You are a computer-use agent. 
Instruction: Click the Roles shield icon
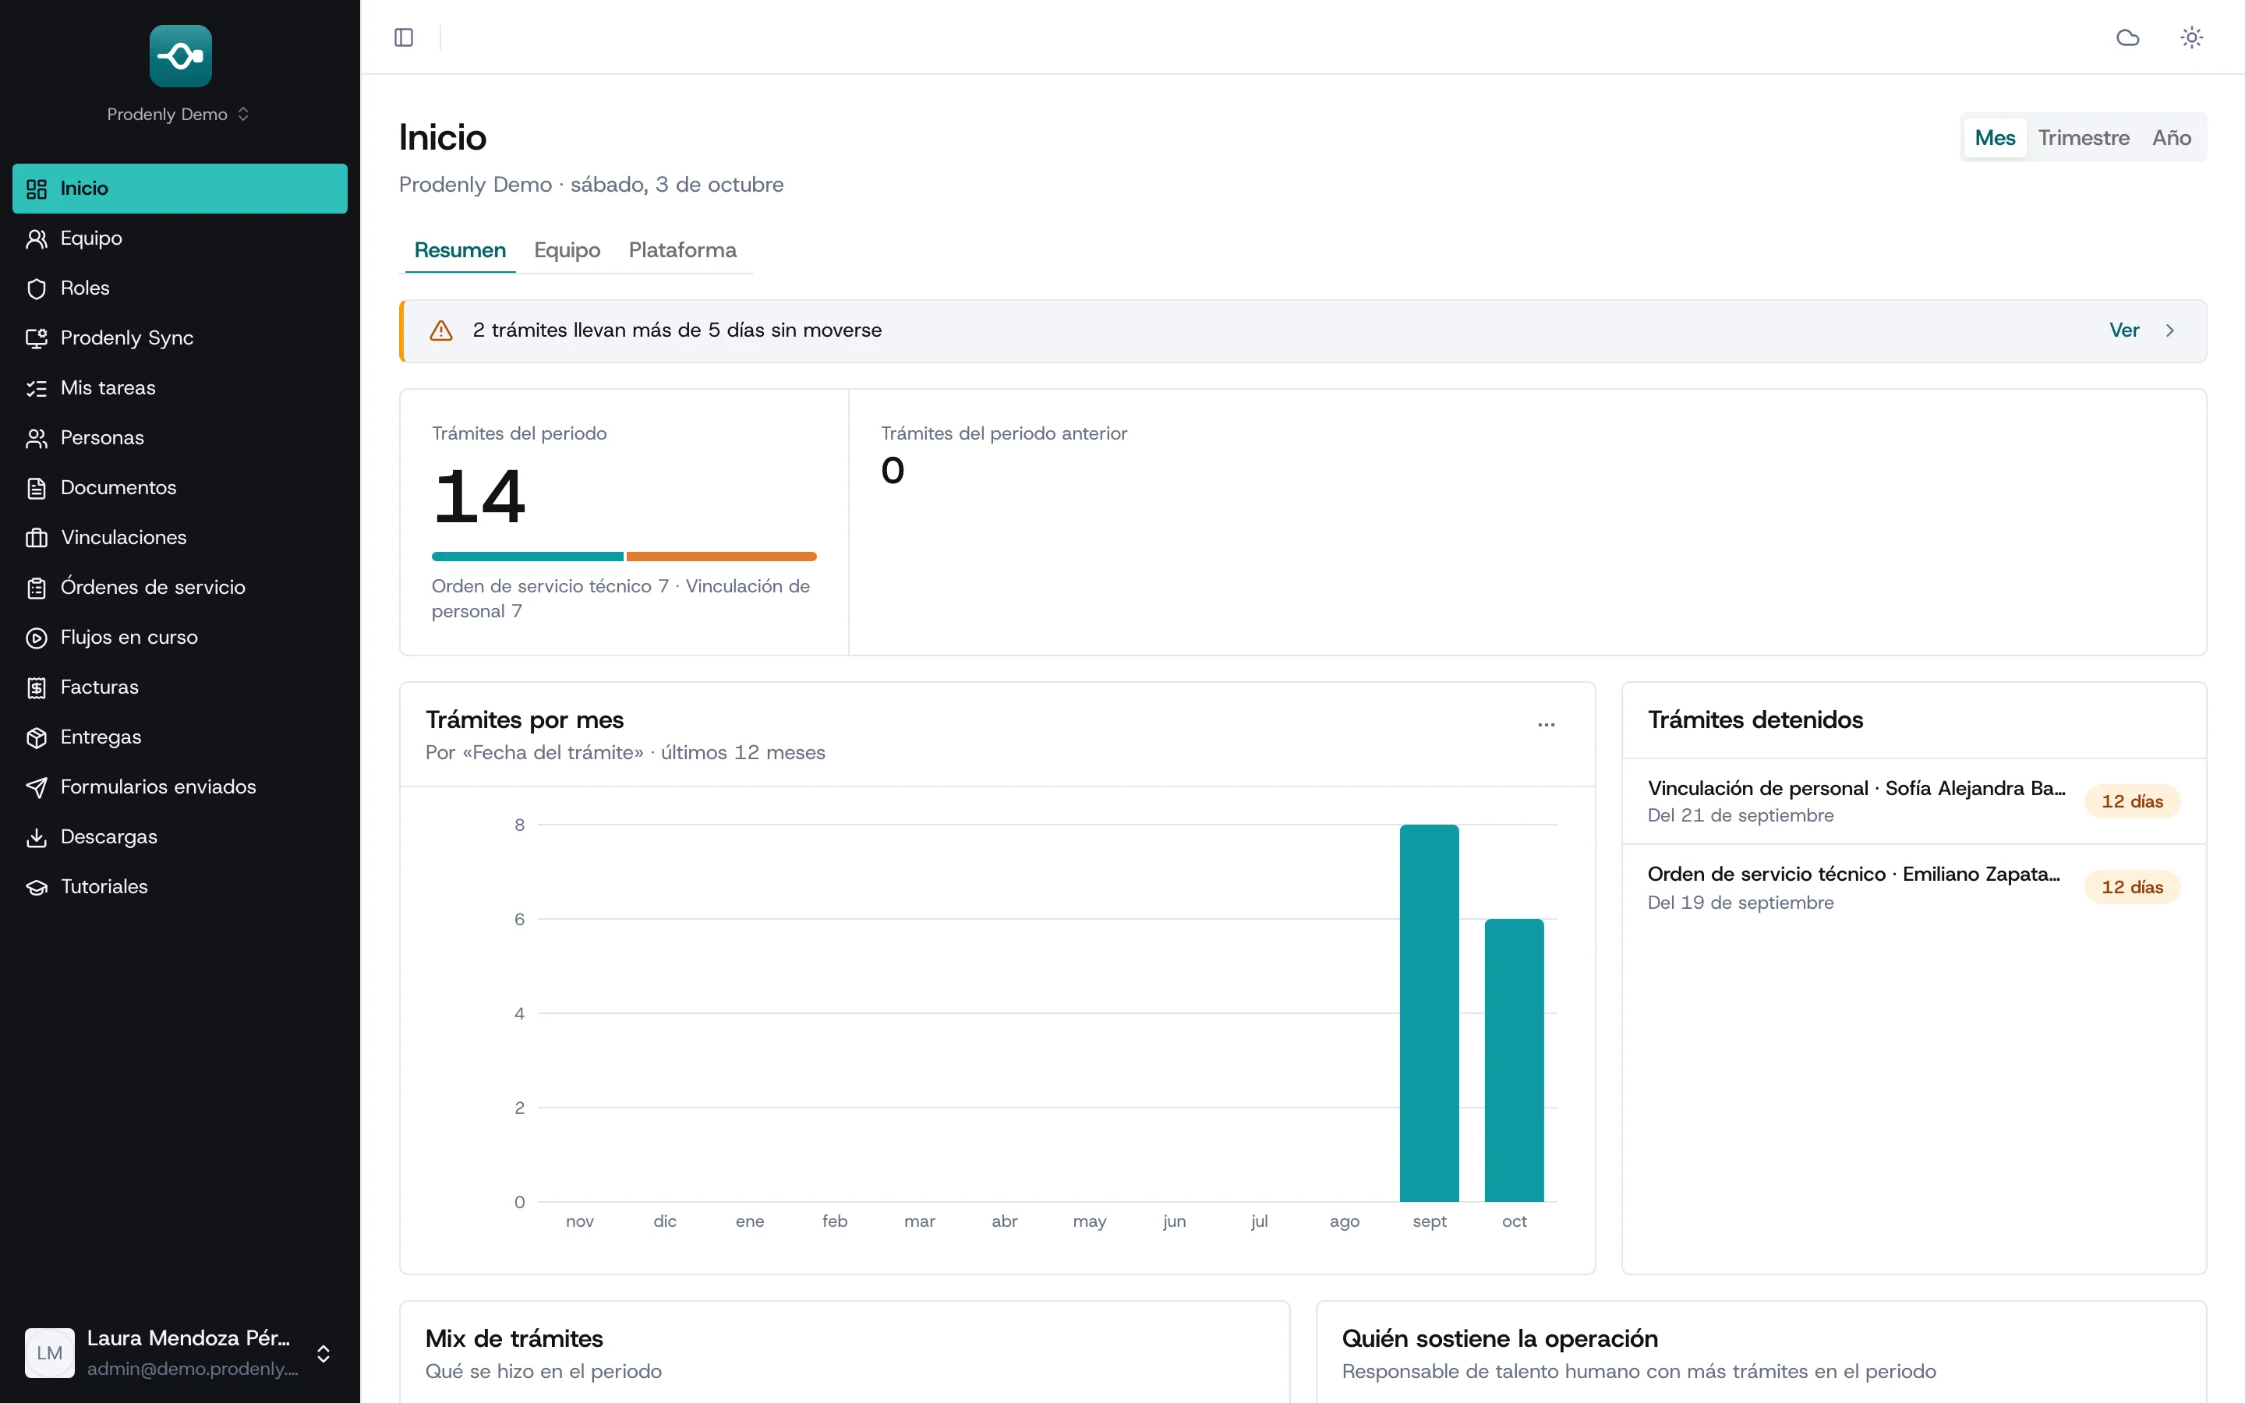point(36,288)
